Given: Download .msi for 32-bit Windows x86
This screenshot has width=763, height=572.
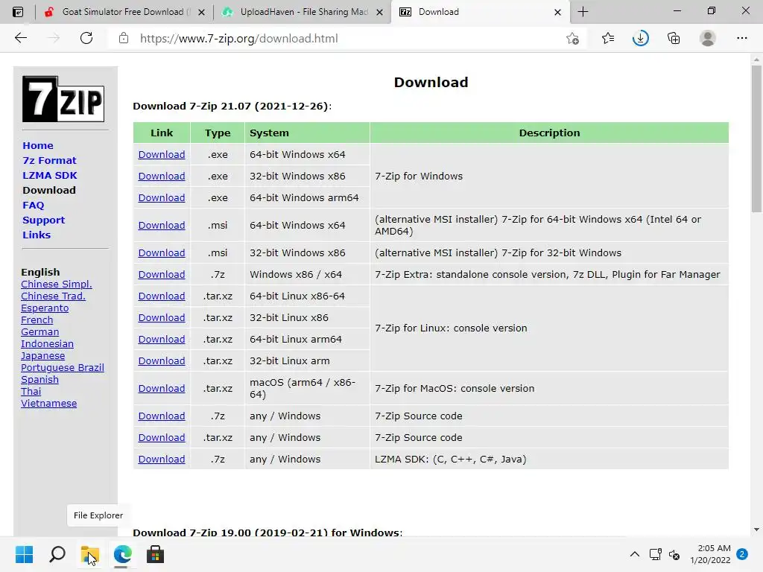Looking at the screenshot, I should click(162, 253).
